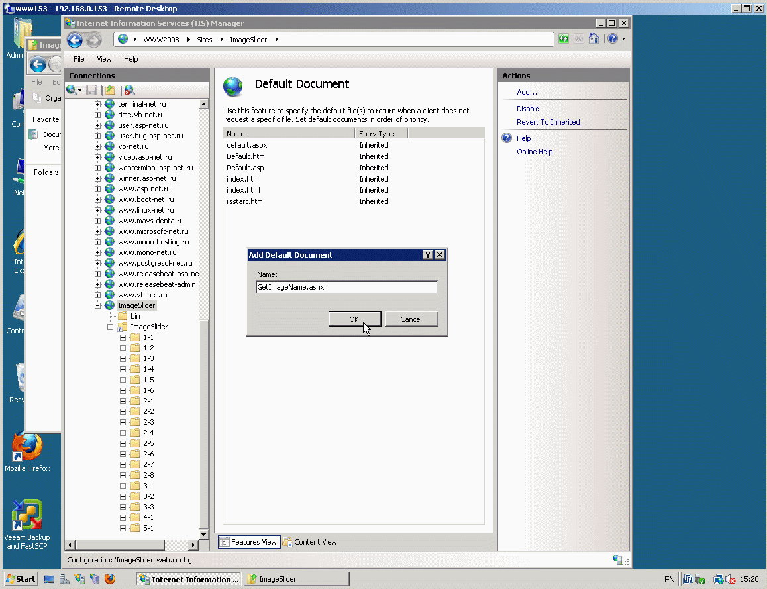This screenshot has width=767, height=589.
Task: Collapse the ImageSlider site node
Action: pos(97,305)
